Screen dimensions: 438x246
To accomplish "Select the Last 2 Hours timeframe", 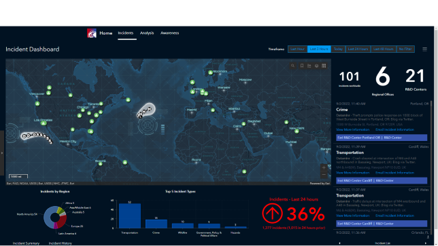I will click(x=319, y=49).
